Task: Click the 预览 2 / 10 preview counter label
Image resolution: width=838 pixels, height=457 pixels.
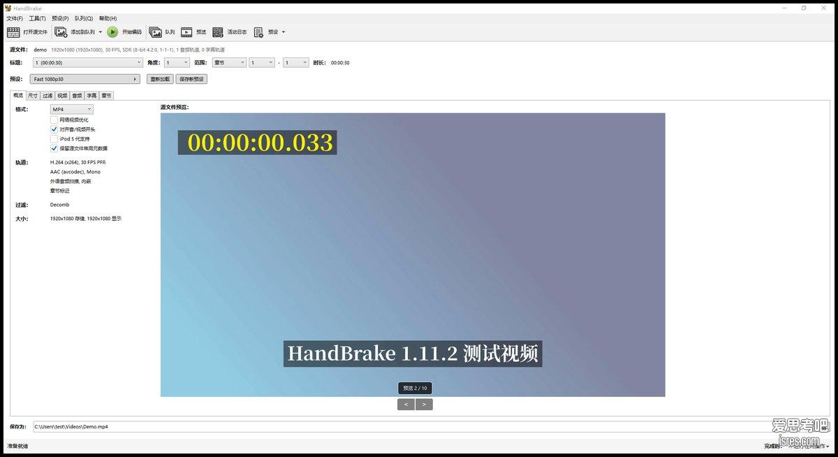Action: point(415,388)
